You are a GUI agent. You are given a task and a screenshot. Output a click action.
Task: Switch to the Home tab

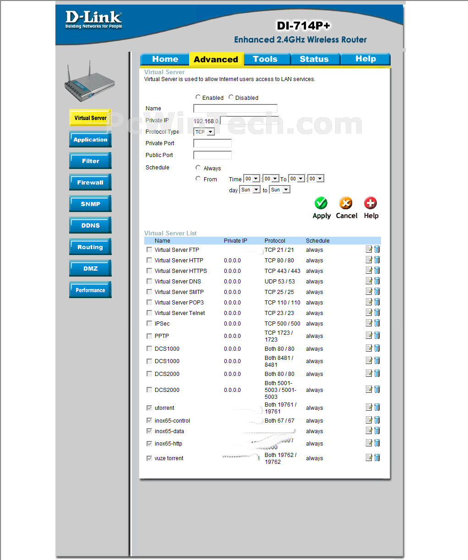pyautogui.click(x=165, y=59)
